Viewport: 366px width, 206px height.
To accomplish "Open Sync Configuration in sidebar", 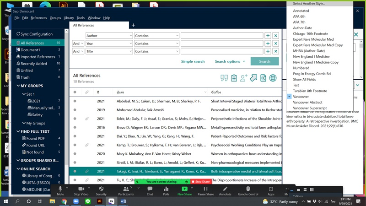I will point(36,34).
